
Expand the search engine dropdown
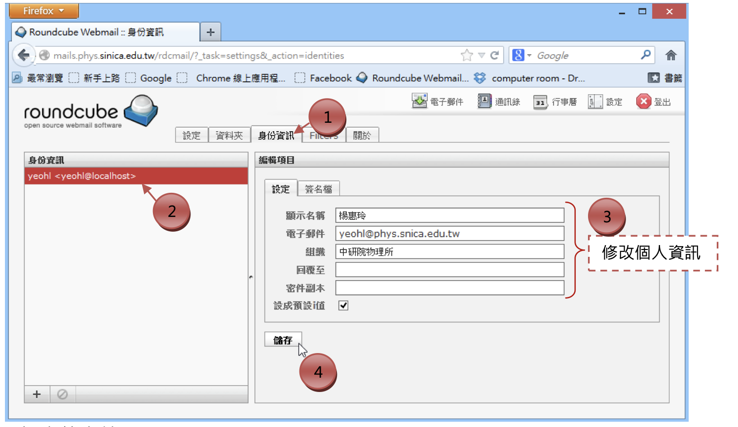(x=529, y=55)
